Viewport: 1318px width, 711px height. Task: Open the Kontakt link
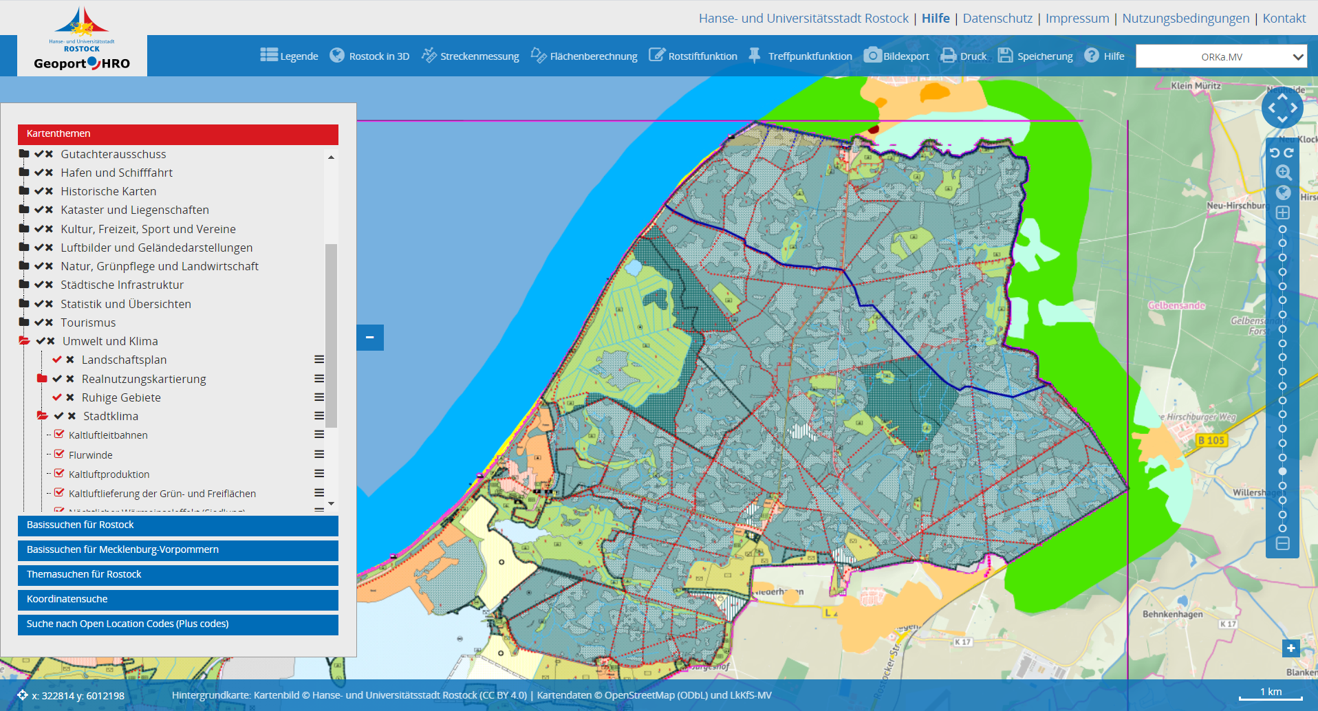click(x=1284, y=19)
